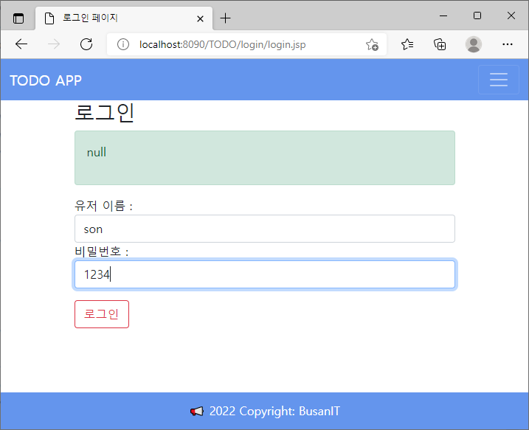Minimize the browser window
529x430 pixels.
(443, 15)
